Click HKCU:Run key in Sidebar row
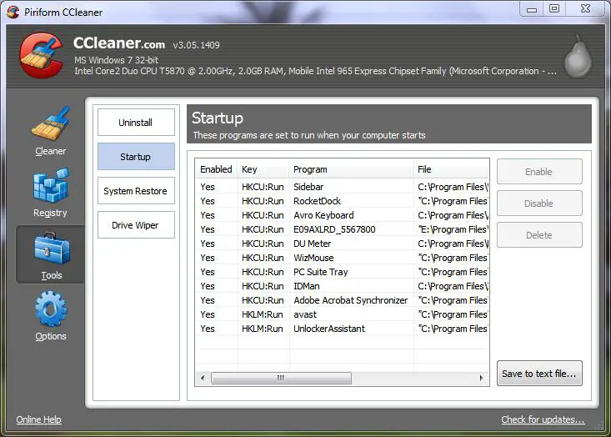The width and height of the screenshot is (611, 437). 263,187
